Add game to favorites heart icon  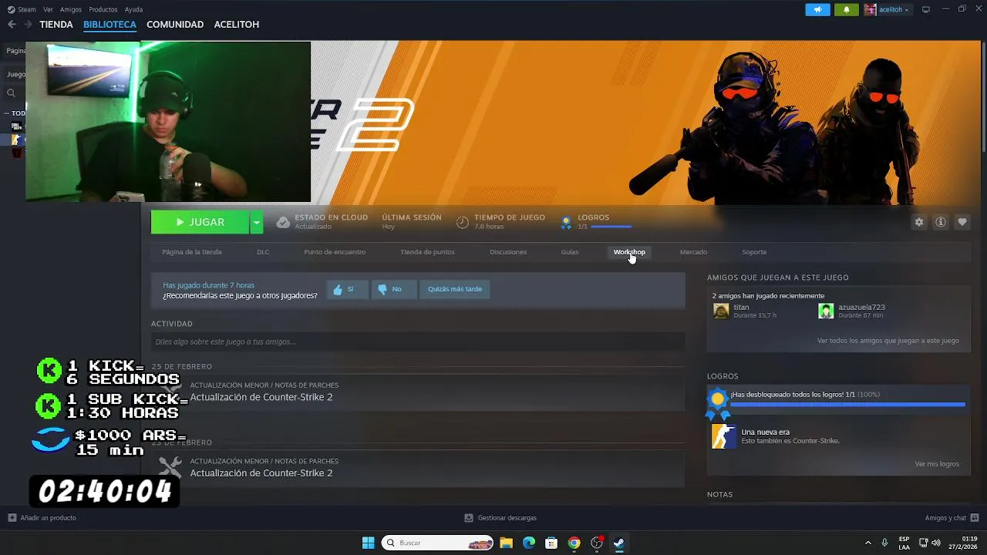962,222
